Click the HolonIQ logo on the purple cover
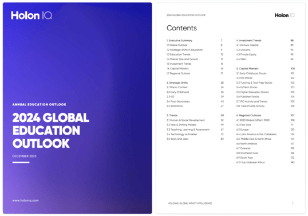Screen dimensions: 308x216 click(31, 15)
